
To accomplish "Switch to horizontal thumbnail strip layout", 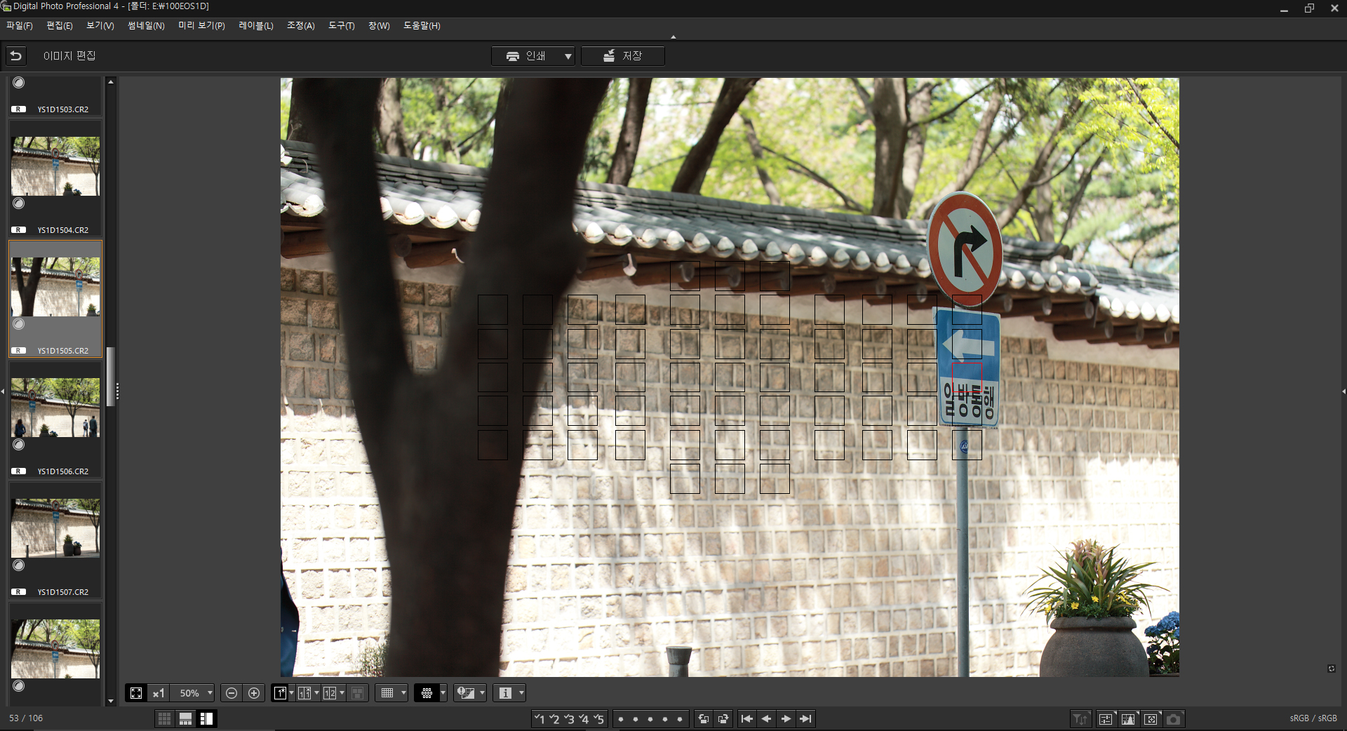I will click(185, 718).
